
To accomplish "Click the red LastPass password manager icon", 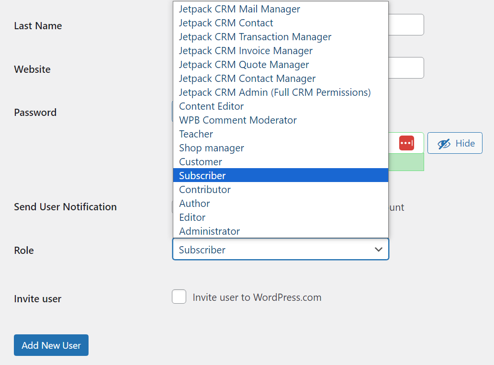I will click(x=406, y=143).
